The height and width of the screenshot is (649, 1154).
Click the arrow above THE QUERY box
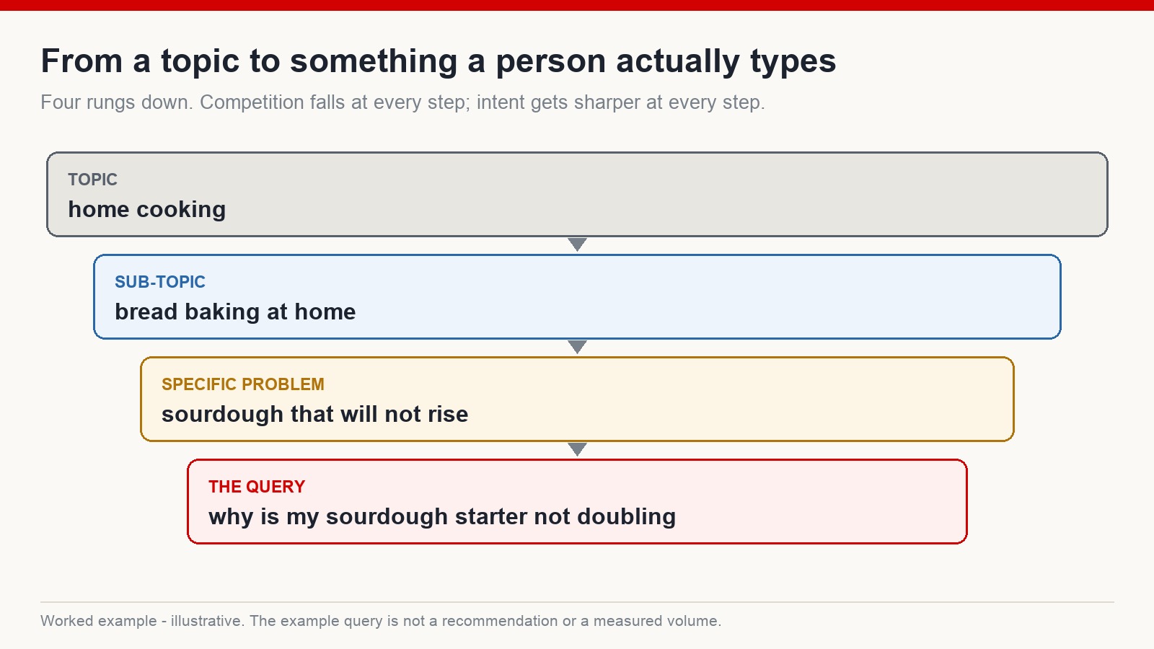[577, 449]
